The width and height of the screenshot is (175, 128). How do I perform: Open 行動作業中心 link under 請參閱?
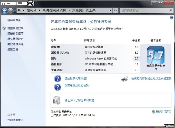[x=15, y=120]
